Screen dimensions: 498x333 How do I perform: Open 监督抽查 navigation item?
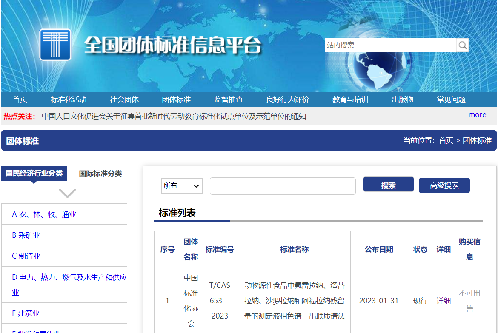228,100
